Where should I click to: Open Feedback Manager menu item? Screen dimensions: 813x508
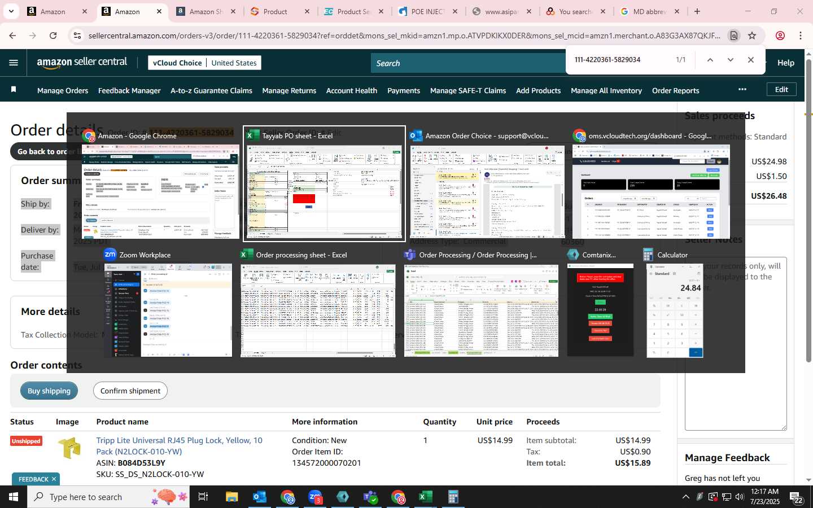129,90
